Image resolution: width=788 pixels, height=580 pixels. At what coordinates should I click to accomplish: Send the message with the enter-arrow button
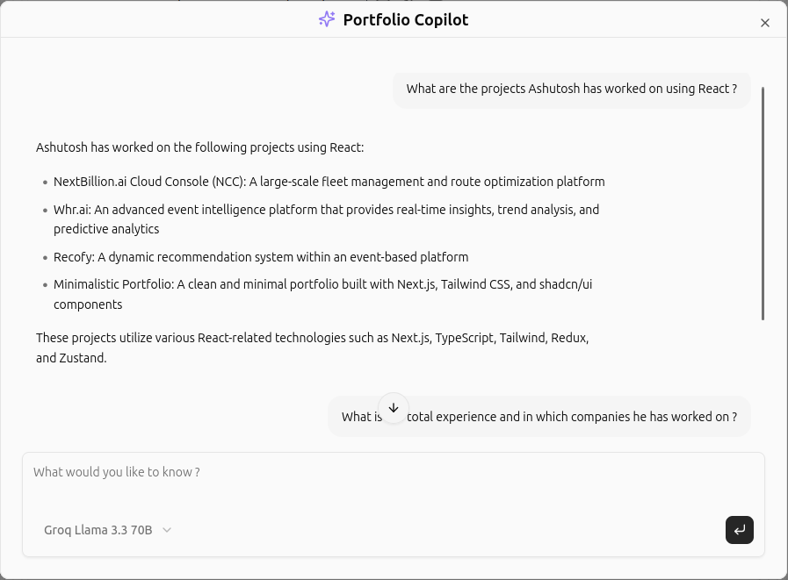pyautogui.click(x=740, y=530)
